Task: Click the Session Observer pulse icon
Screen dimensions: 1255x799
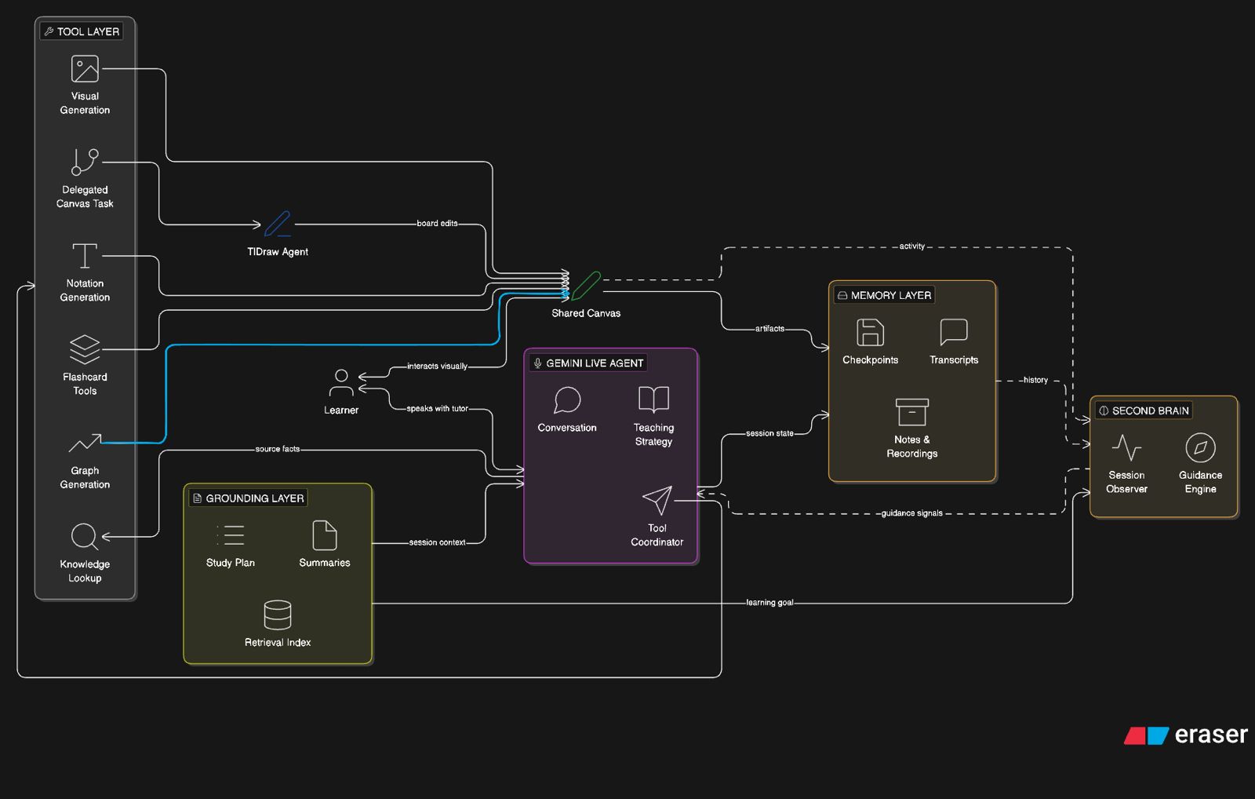Action: [1126, 447]
